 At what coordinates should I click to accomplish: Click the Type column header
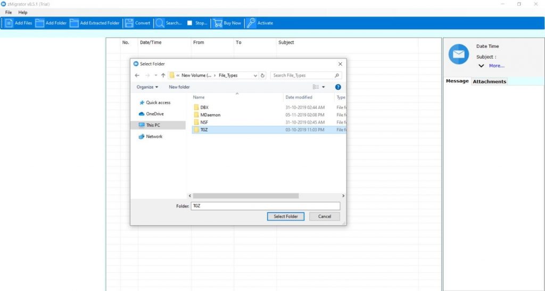pos(341,98)
